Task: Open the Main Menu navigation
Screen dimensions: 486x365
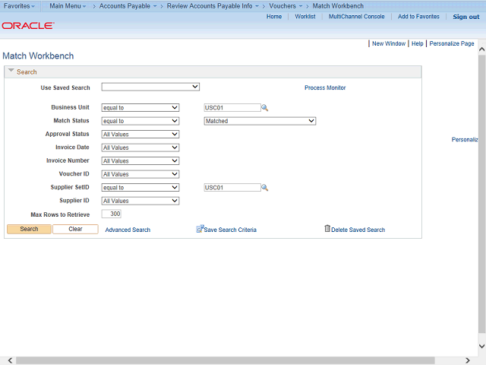Action: (68, 6)
